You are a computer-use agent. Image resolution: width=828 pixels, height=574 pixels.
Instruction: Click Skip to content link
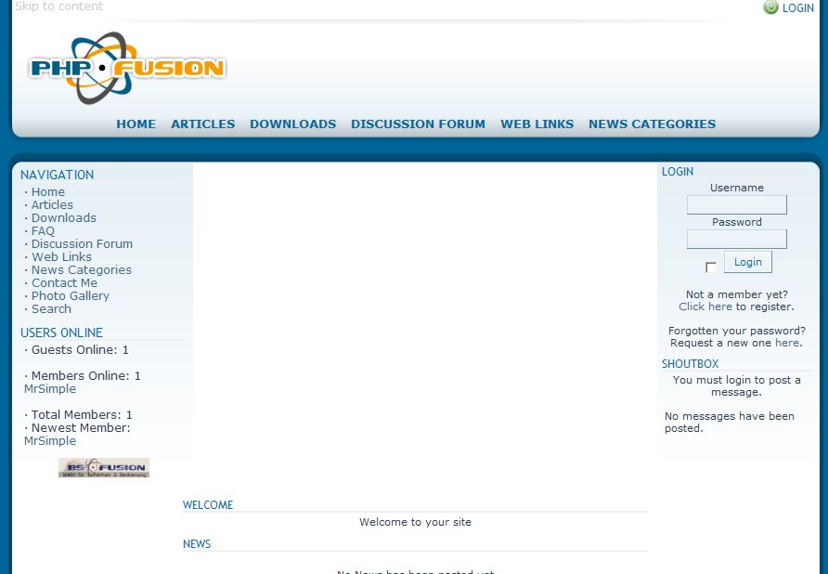pyautogui.click(x=58, y=7)
